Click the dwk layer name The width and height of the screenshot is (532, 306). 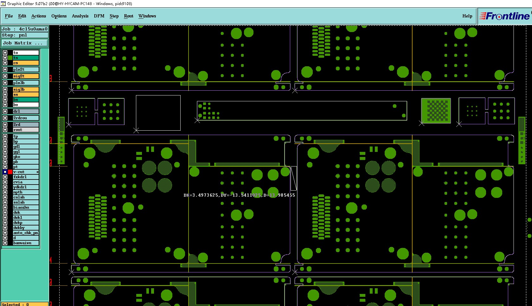point(26,212)
